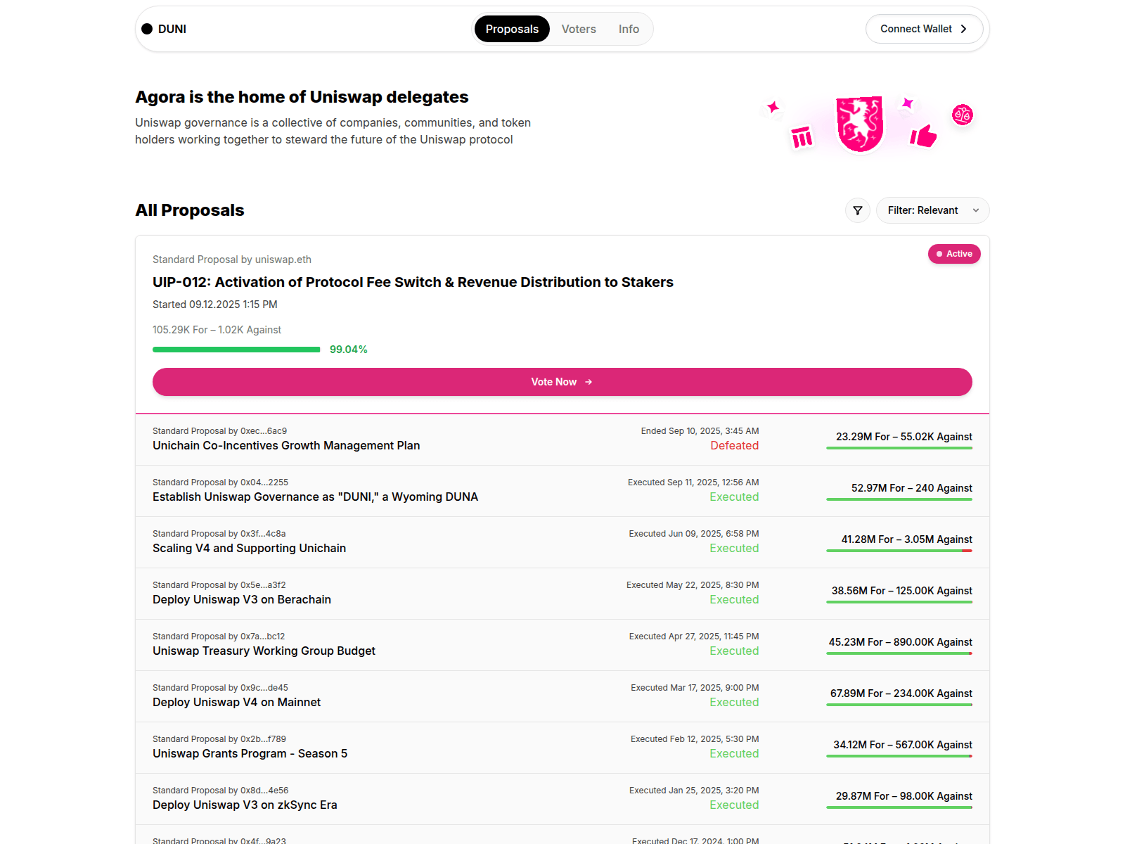Click the Vote Now button

[562, 382]
